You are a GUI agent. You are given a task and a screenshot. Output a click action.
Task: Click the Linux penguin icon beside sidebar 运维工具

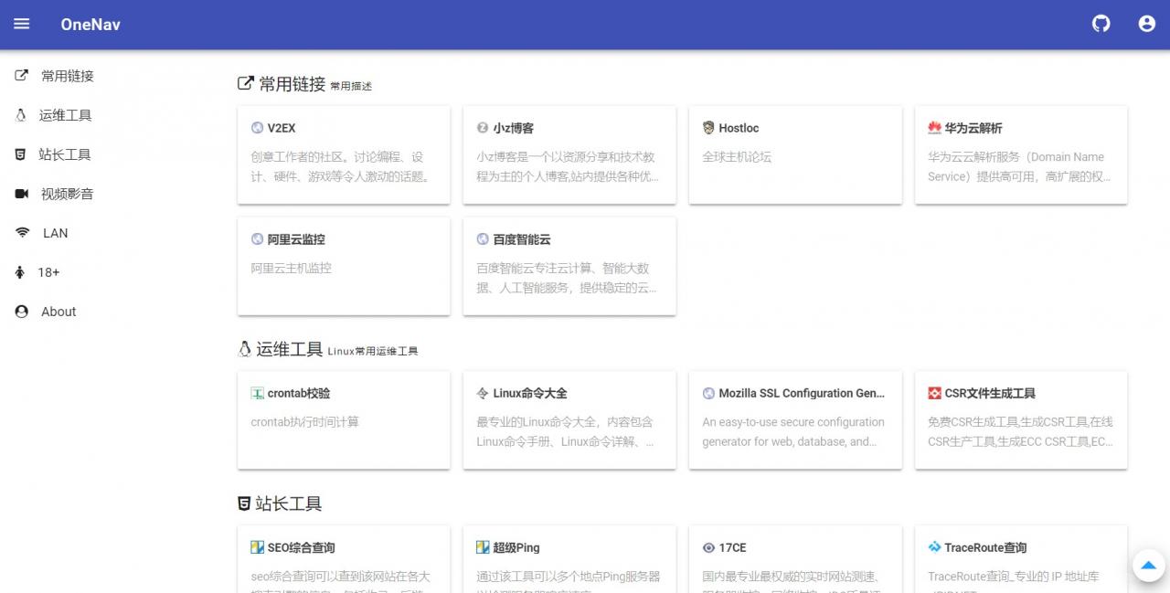pos(21,115)
